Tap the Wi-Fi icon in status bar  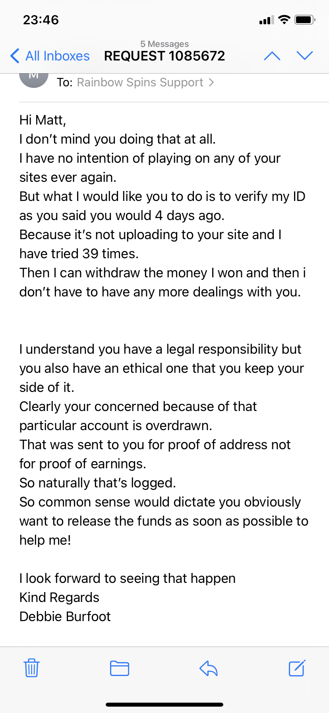pyautogui.click(x=284, y=19)
